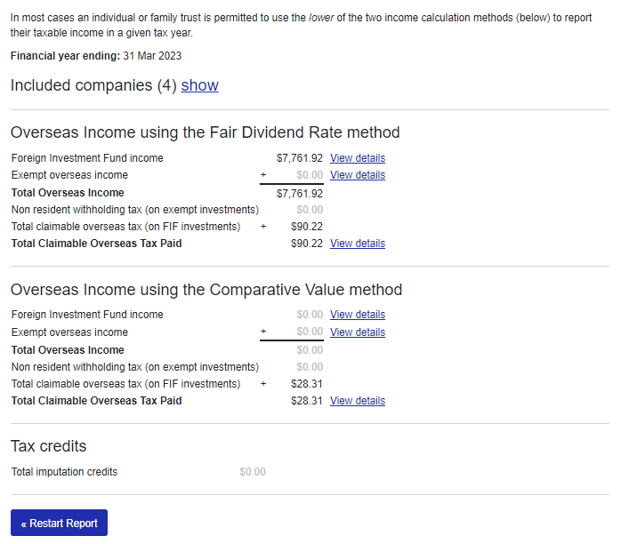Click the $28.31 FIF investments tax amount
Viewport: 621px width, 544px height.
(307, 384)
